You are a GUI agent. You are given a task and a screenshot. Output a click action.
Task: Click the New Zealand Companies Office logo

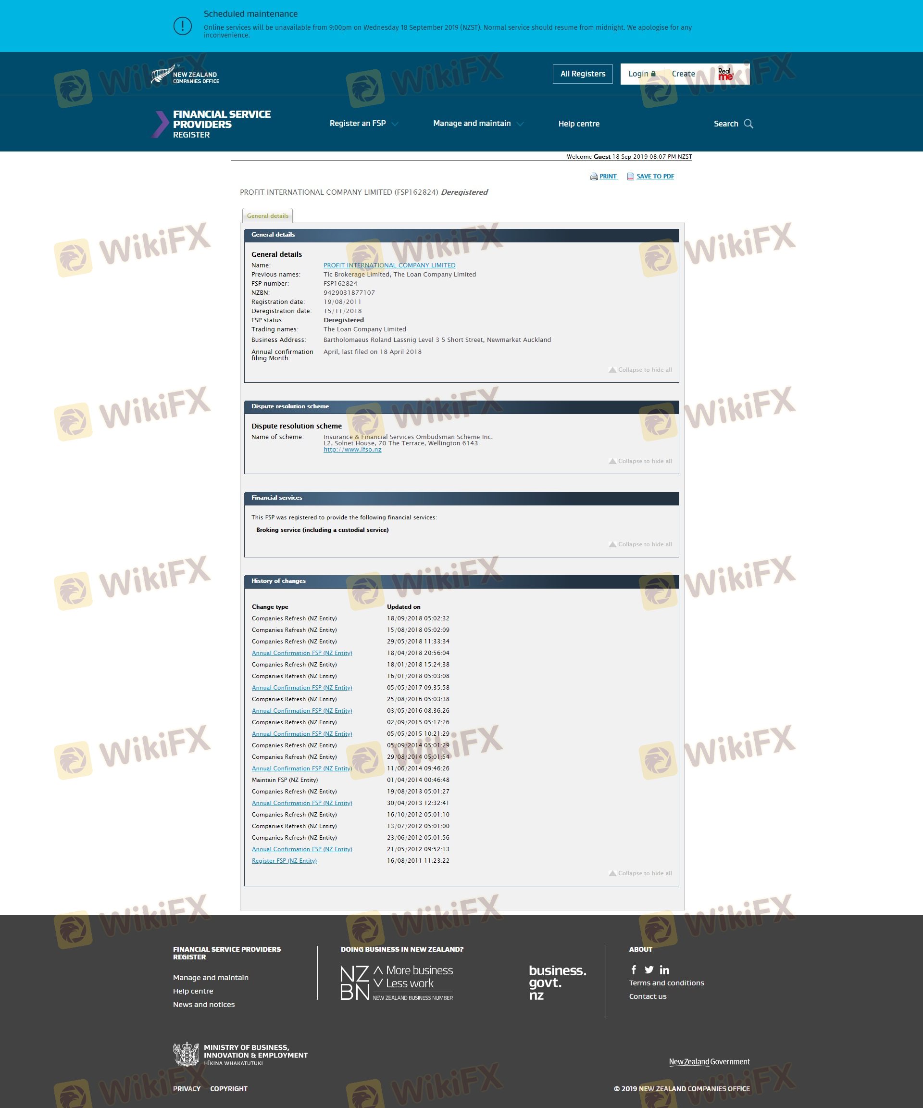tap(185, 75)
